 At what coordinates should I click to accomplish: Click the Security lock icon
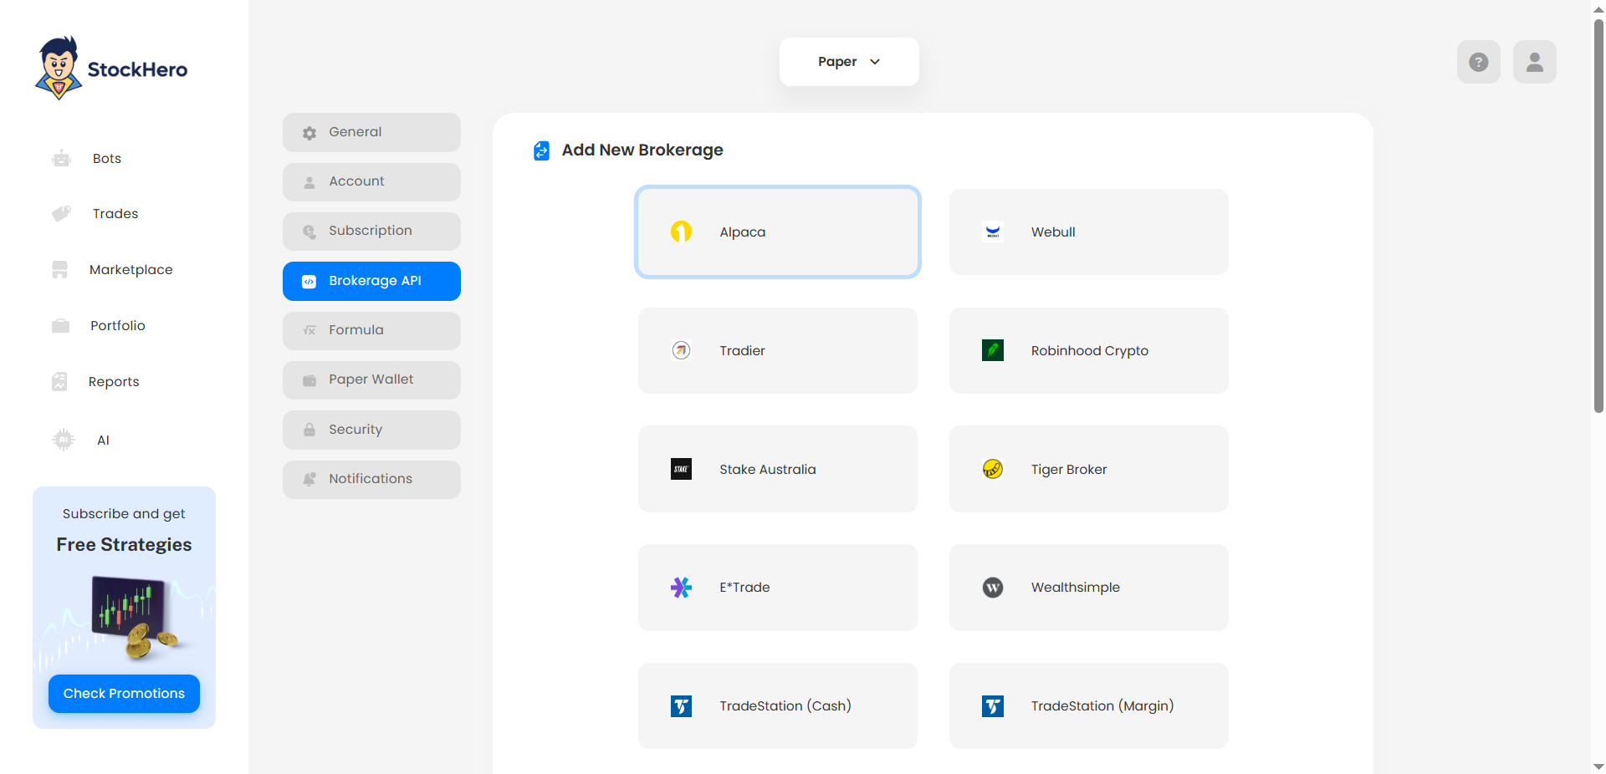(309, 430)
